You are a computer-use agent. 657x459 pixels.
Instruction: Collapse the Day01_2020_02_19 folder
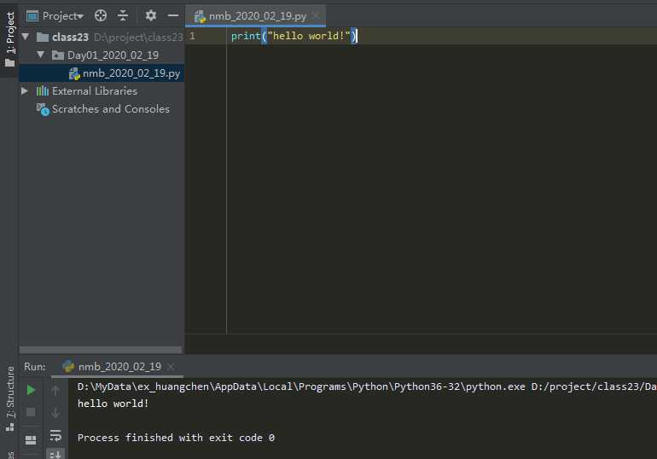pos(41,55)
